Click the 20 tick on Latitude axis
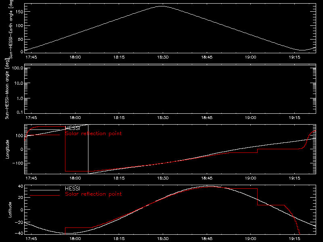323x242 pixels. pos(21,198)
